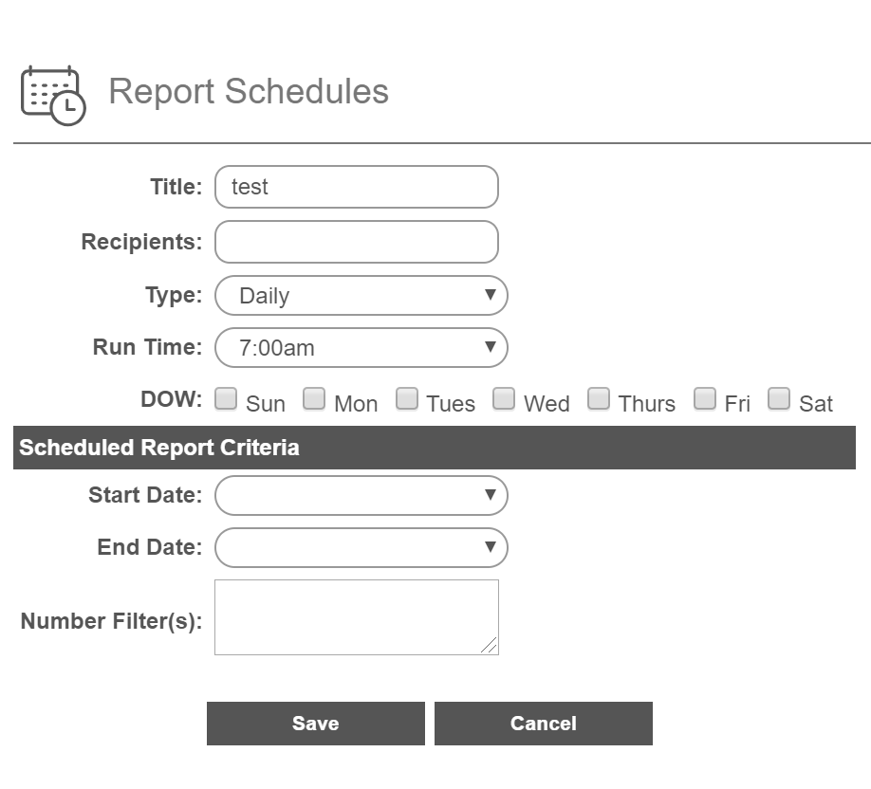Toggle the Thurs checkbox
The image size is (871, 789).
click(x=599, y=398)
